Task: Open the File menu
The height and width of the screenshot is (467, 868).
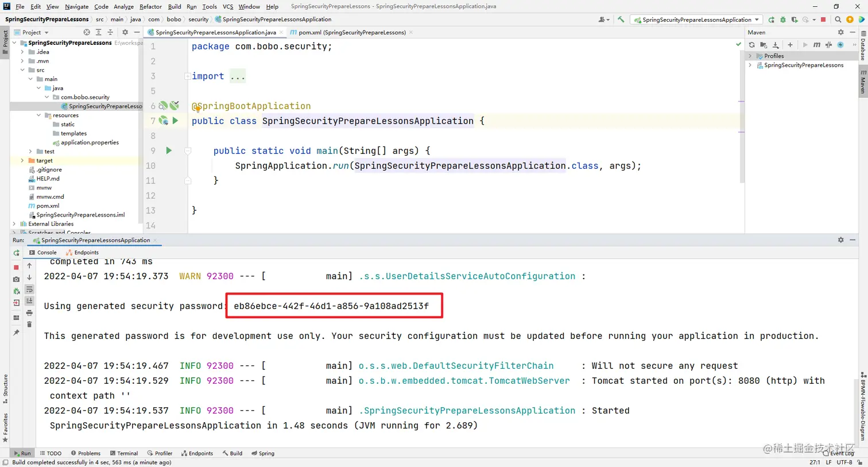Action: pyautogui.click(x=20, y=6)
